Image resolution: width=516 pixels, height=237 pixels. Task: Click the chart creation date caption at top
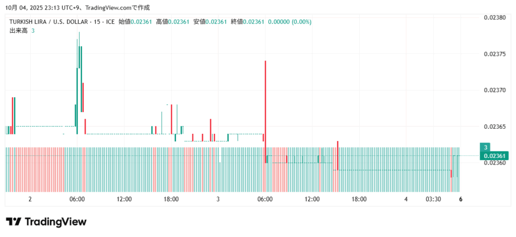pos(77,8)
